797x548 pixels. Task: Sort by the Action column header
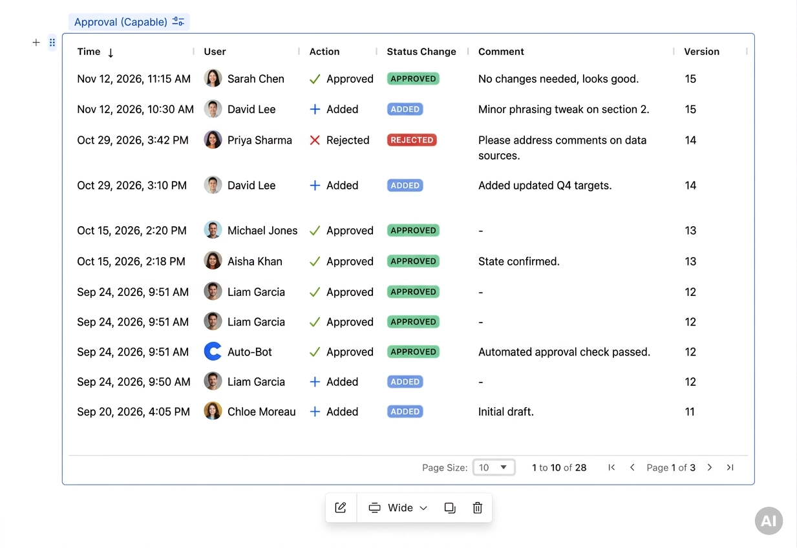(324, 52)
